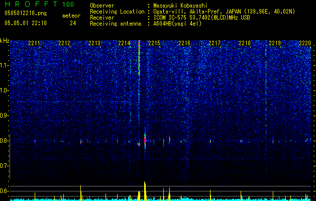The height and width of the screenshot is (201, 316).
Task: Click the kHz axis unit label
Action: [5, 41]
